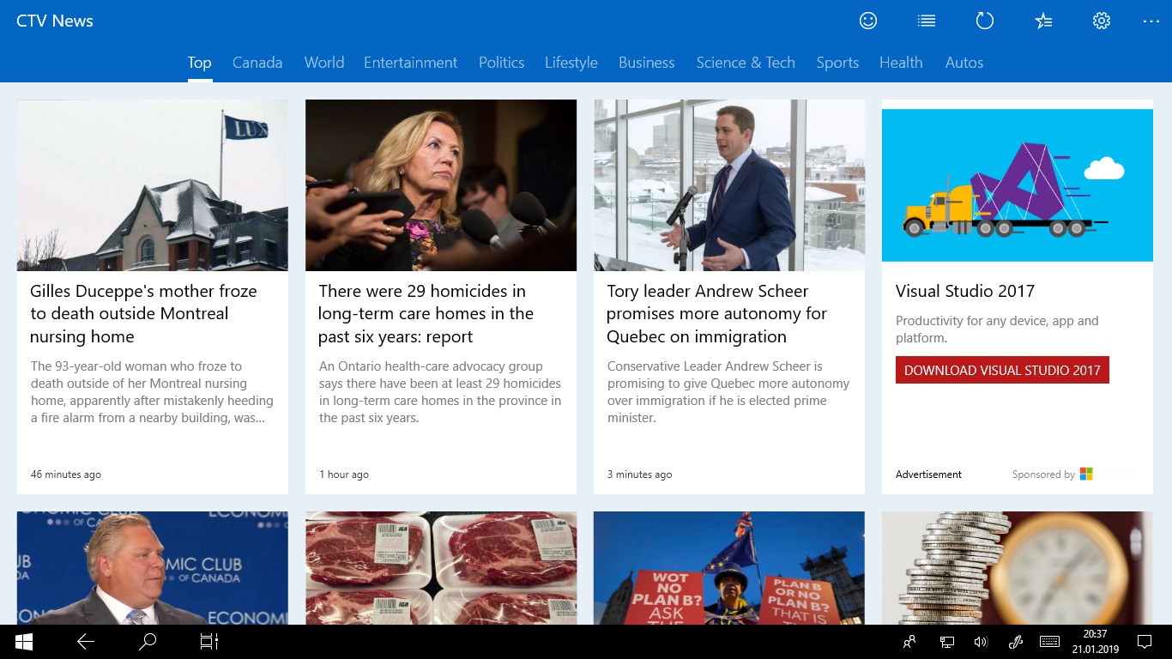
Task: Click the Visual Studio 2017 ad title
Action: (965, 291)
